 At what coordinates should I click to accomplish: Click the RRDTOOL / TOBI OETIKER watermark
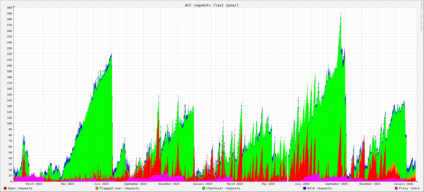click(421, 16)
